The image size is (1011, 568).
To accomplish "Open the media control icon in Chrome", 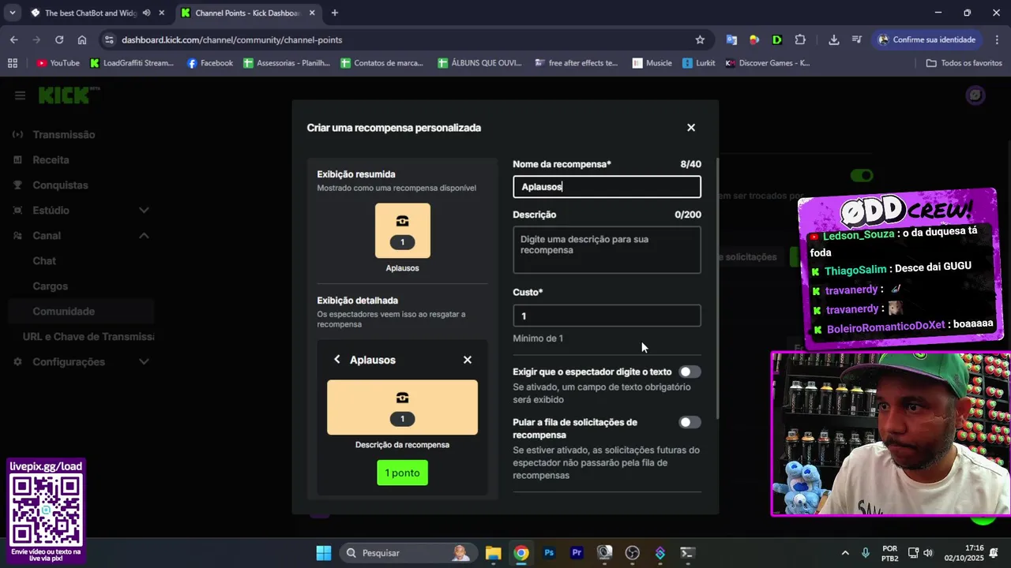I will (857, 39).
